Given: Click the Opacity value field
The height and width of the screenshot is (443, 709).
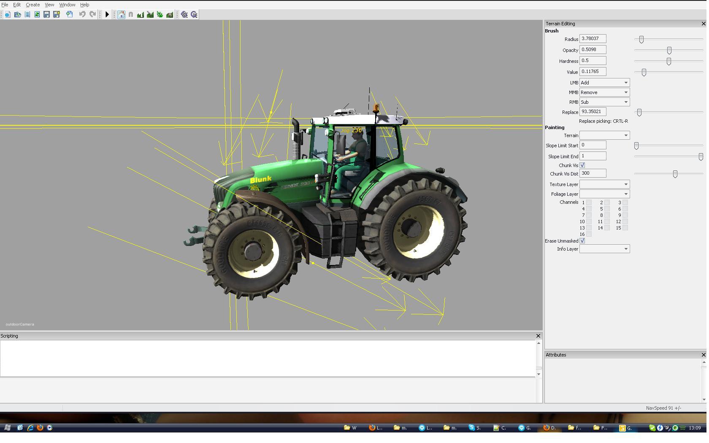Looking at the screenshot, I should 593,50.
